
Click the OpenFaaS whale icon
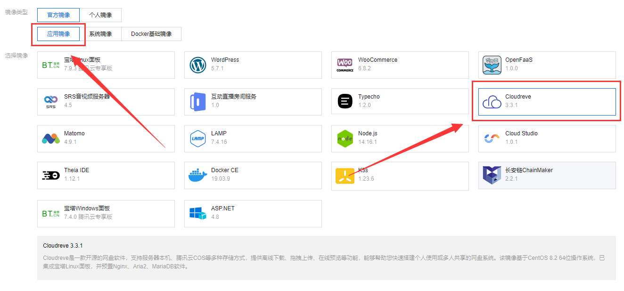[492, 65]
